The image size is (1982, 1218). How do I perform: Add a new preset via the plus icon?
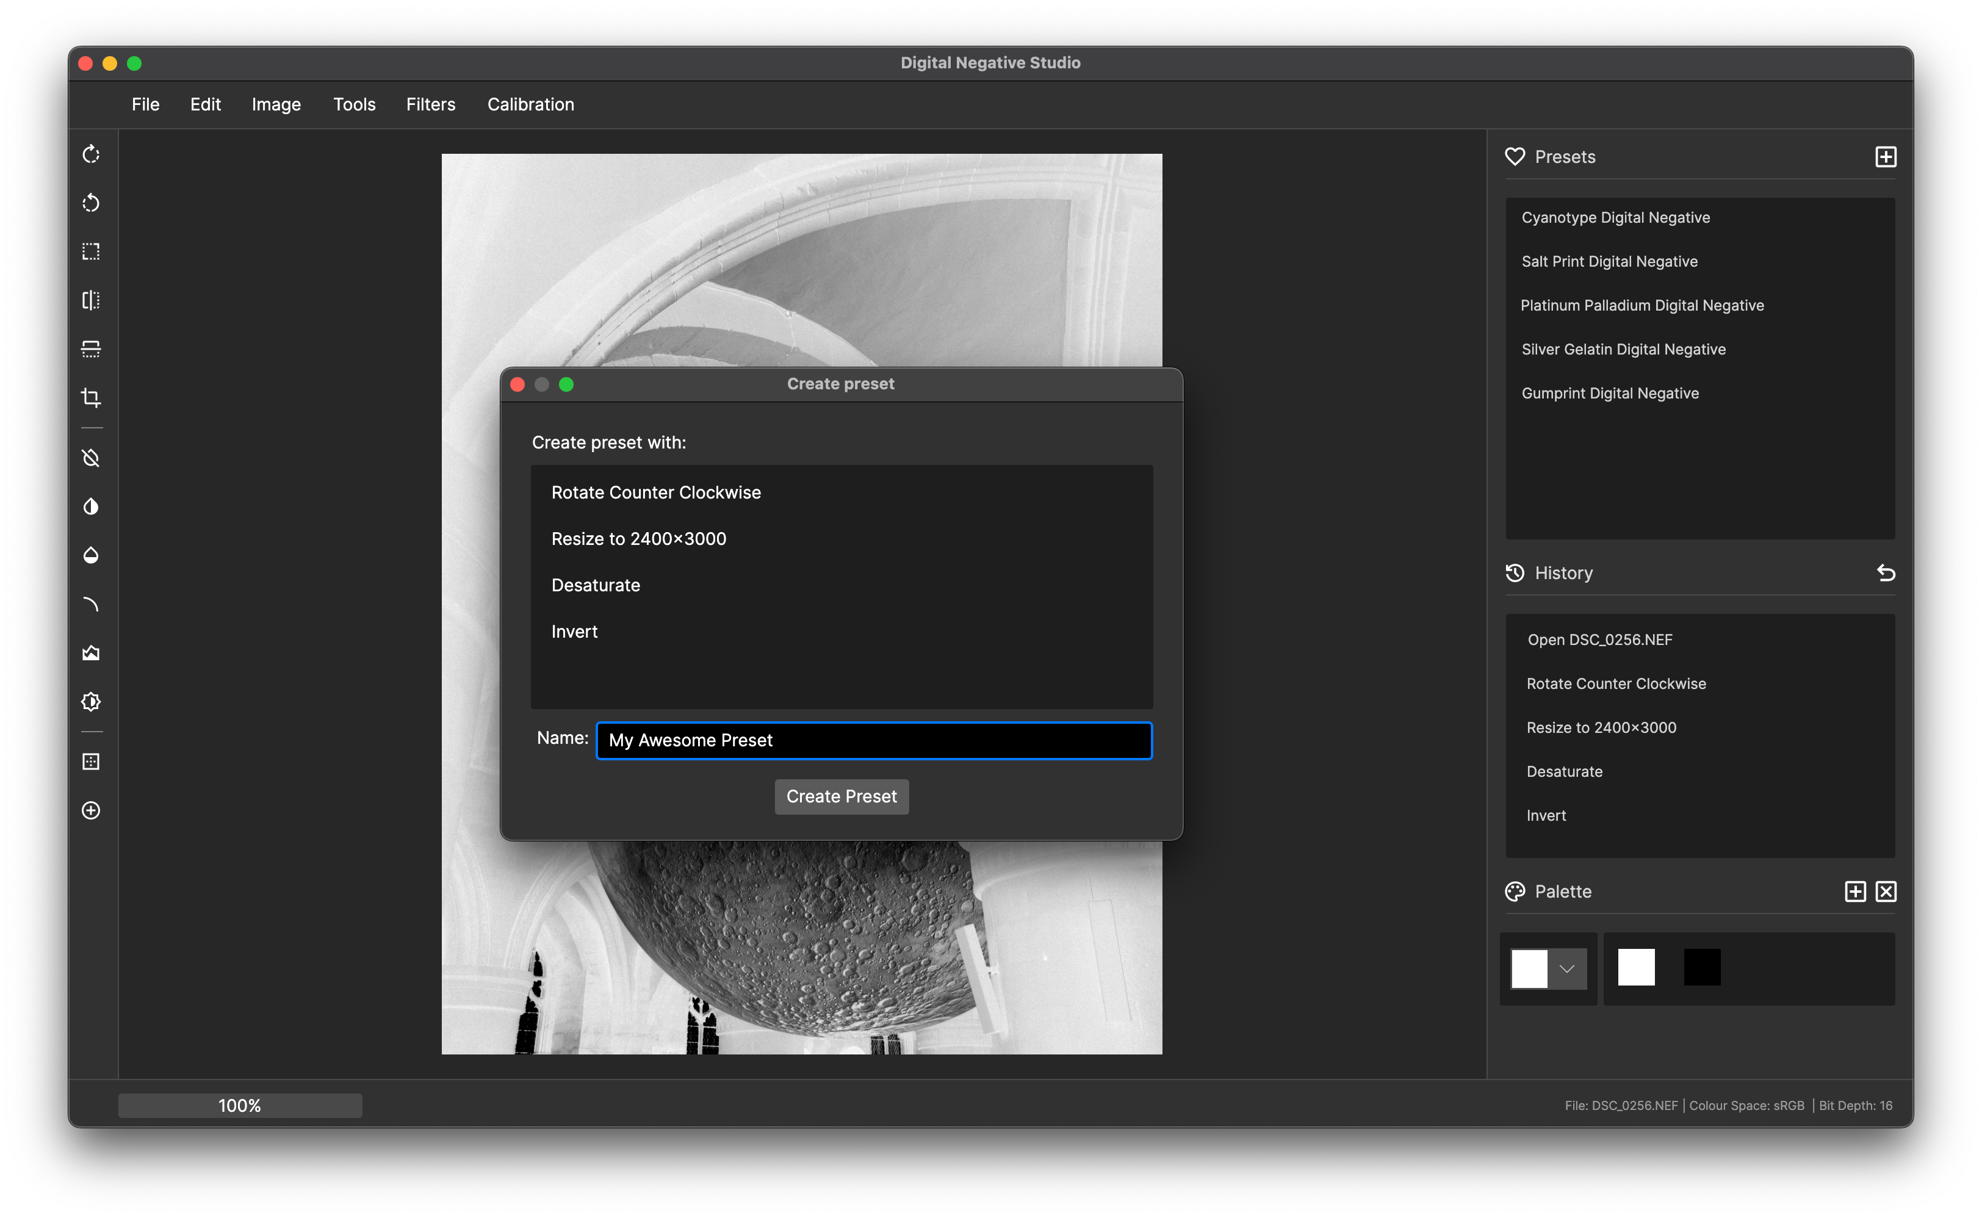pyautogui.click(x=1886, y=156)
